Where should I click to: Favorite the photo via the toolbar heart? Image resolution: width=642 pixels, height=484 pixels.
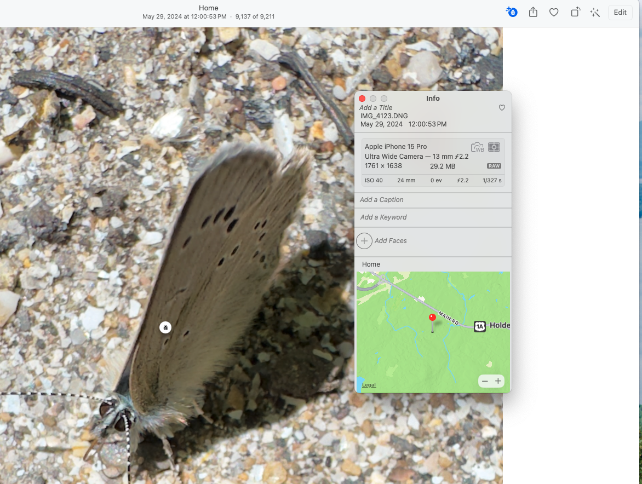[554, 12]
